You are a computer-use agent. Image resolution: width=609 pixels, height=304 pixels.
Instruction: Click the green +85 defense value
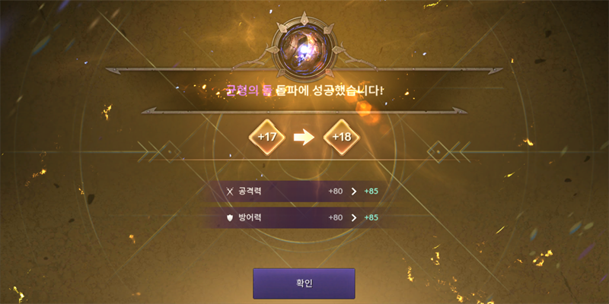tap(371, 217)
